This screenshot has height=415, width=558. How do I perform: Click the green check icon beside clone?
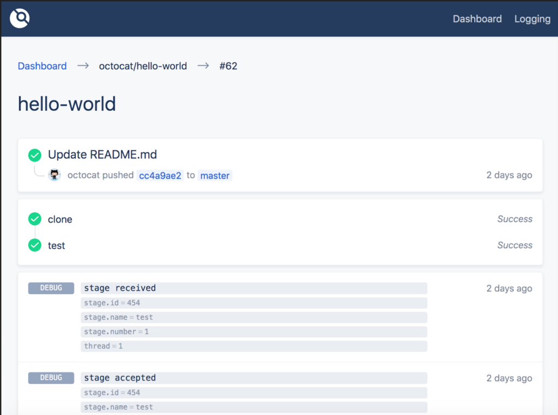pyautogui.click(x=35, y=219)
